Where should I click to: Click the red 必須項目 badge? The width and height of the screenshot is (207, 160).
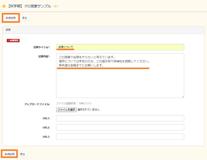pos(13,40)
